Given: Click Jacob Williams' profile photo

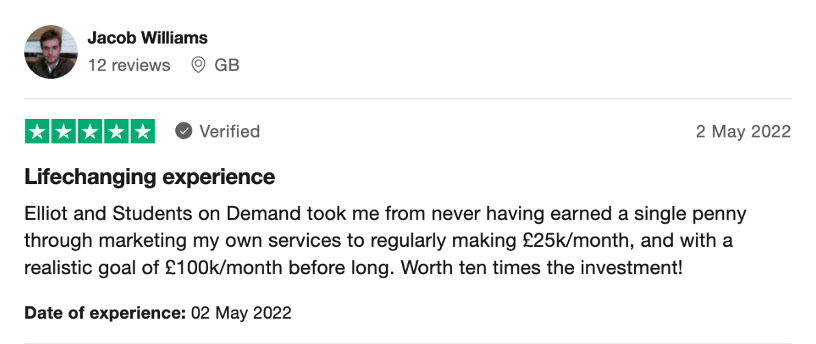Looking at the screenshot, I should [x=51, y=52].
